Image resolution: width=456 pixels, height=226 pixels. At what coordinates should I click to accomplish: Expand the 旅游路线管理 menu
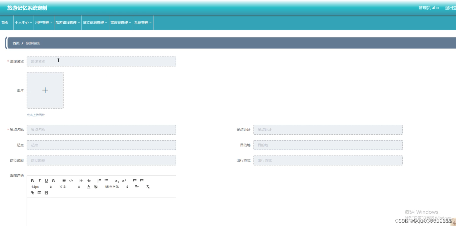pos(68,23)
